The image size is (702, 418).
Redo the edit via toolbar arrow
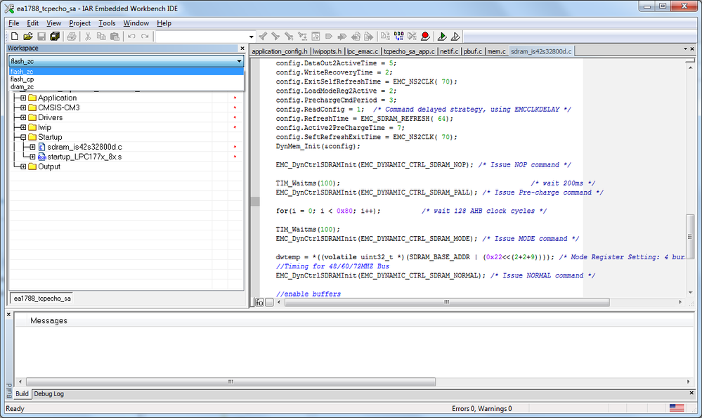[145, 37]
